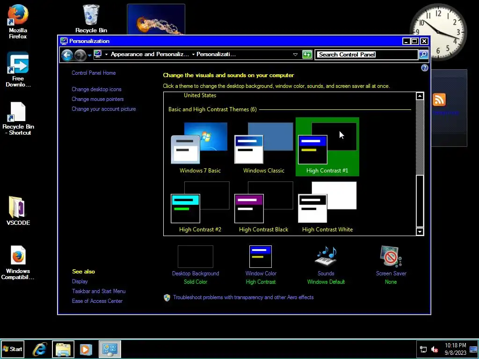
Task: Click Change your account picture link
Action: [103, 108]
